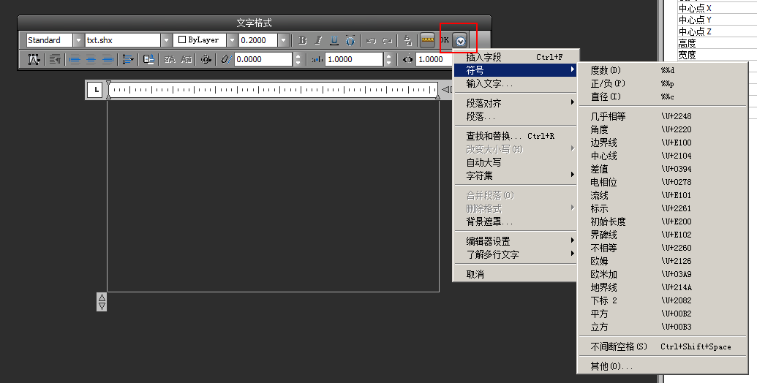757x383 pixels.
Task: Expand the 编辑器设置 submenu
Action: click(516, 241)
